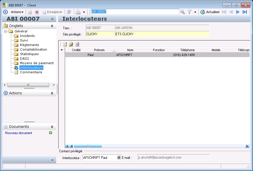Select the Interlocuteurs tree item

pyautogui.click(x=31, y=68)
